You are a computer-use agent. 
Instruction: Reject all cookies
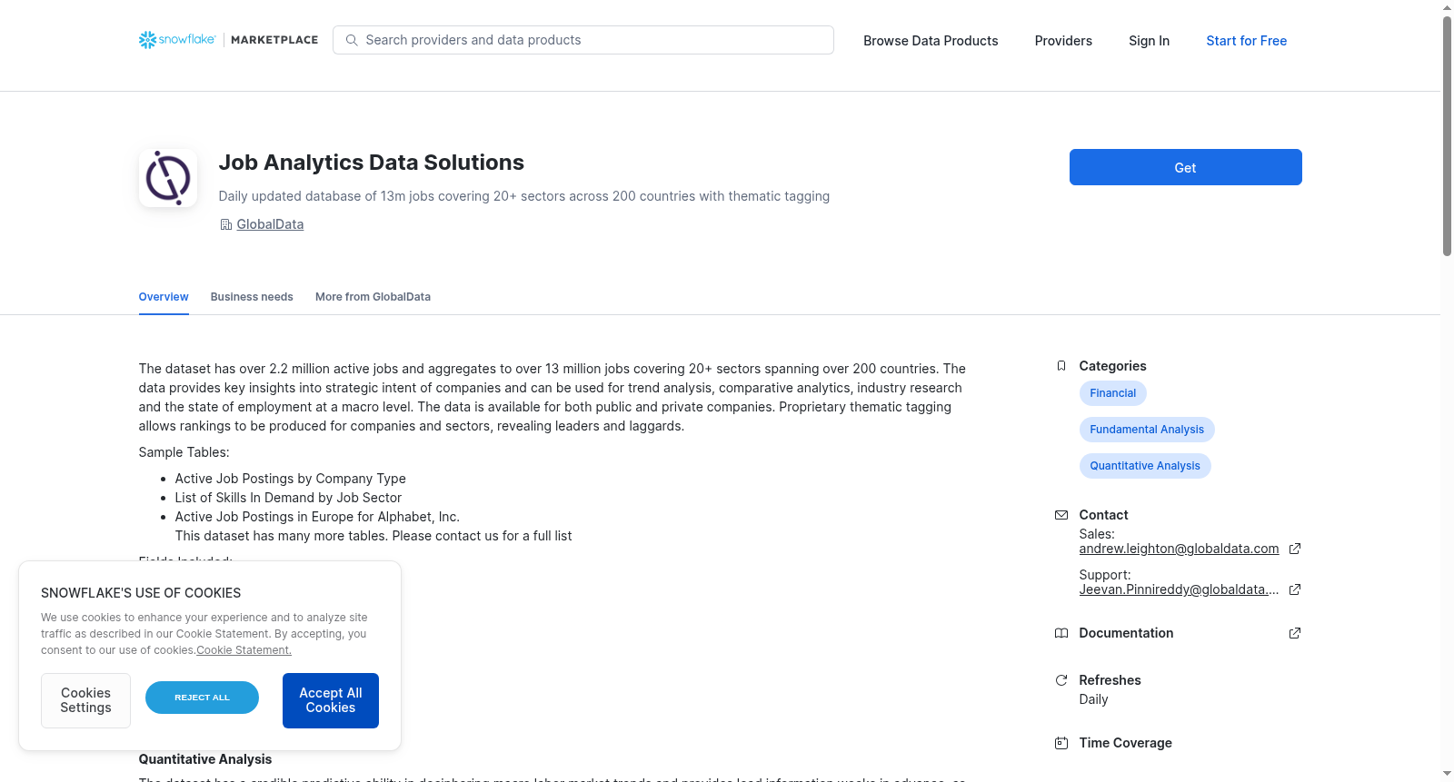[202, 698]
